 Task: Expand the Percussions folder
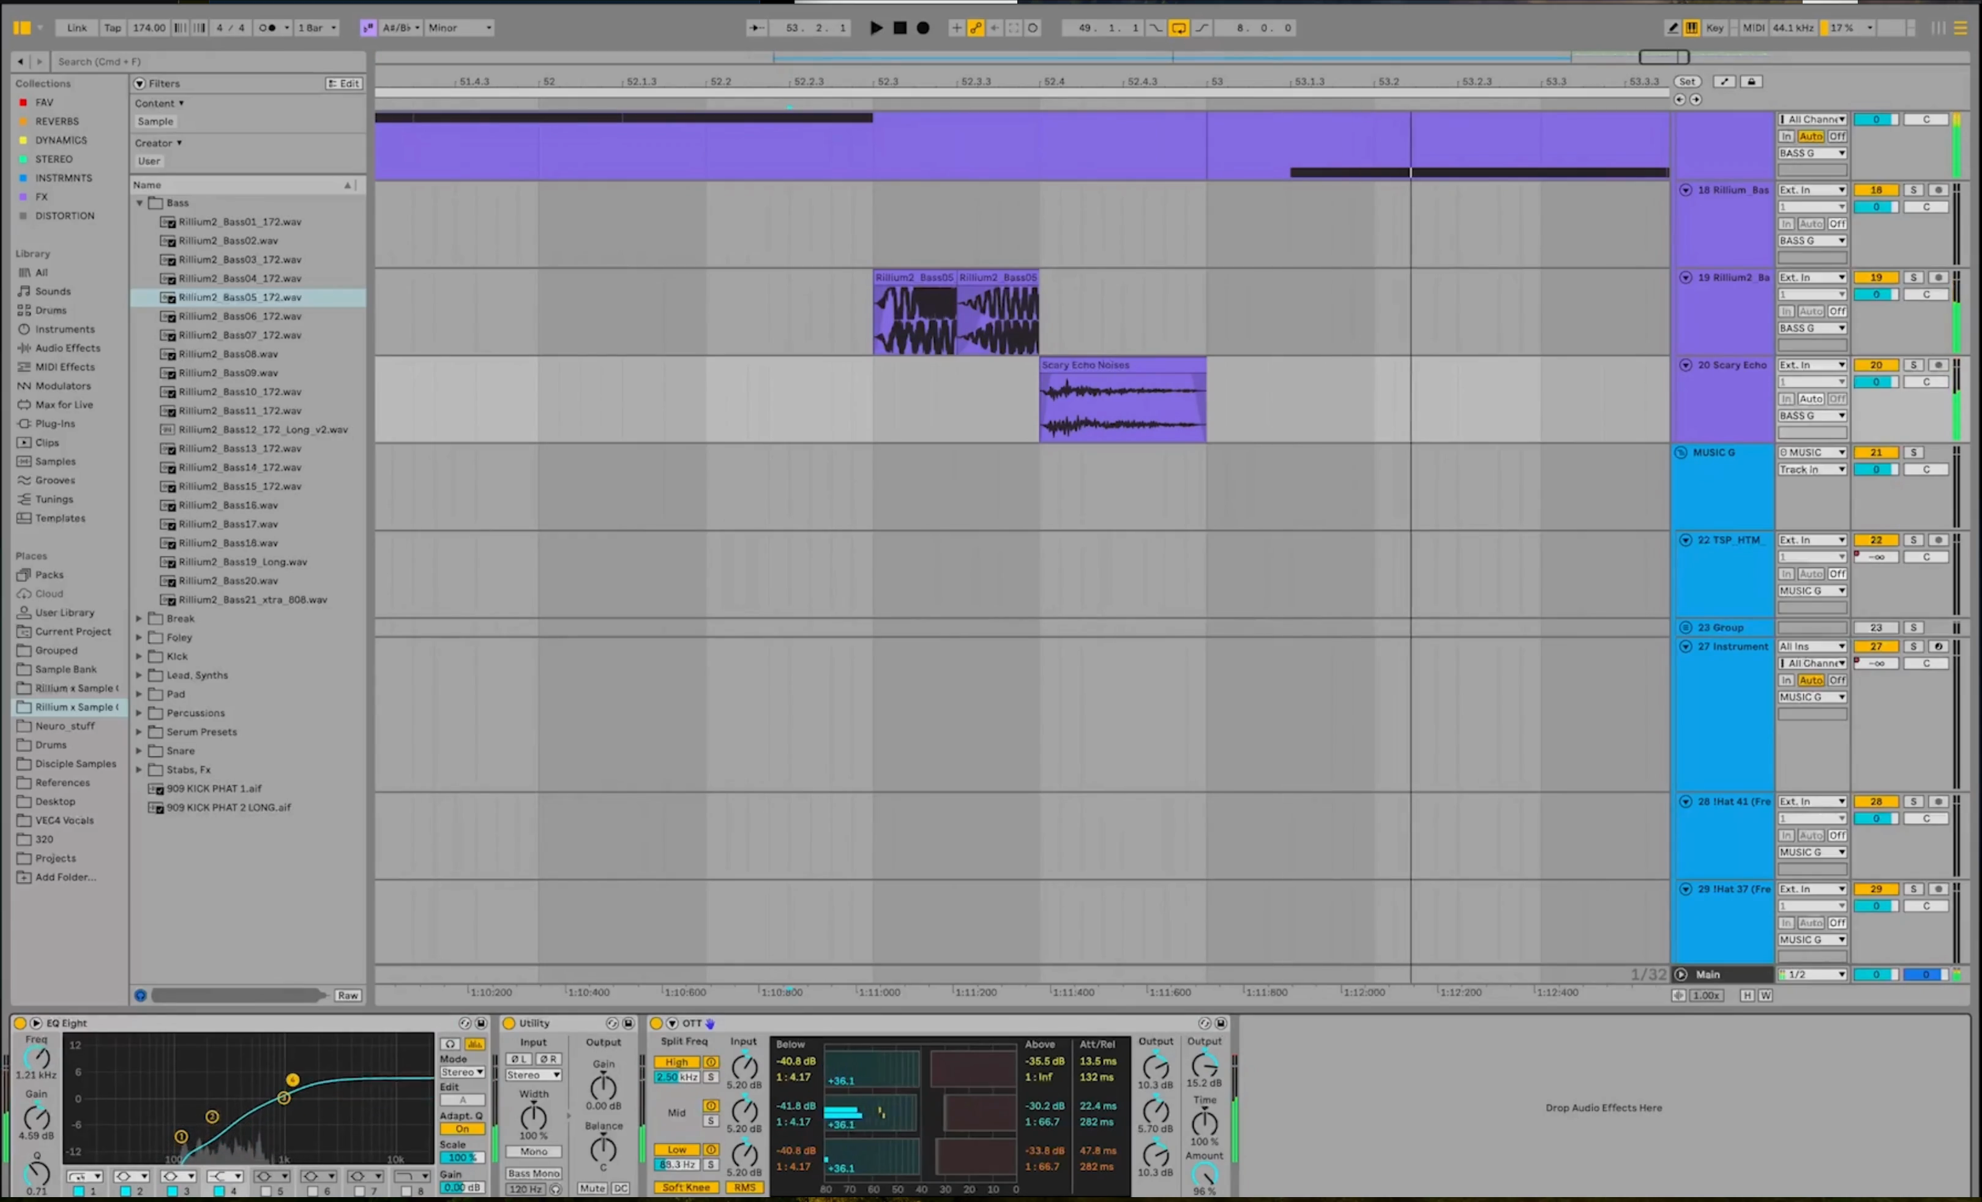point(139,712)
